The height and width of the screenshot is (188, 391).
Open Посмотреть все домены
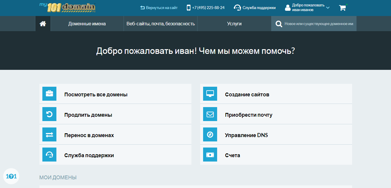(x=96, y=95)
